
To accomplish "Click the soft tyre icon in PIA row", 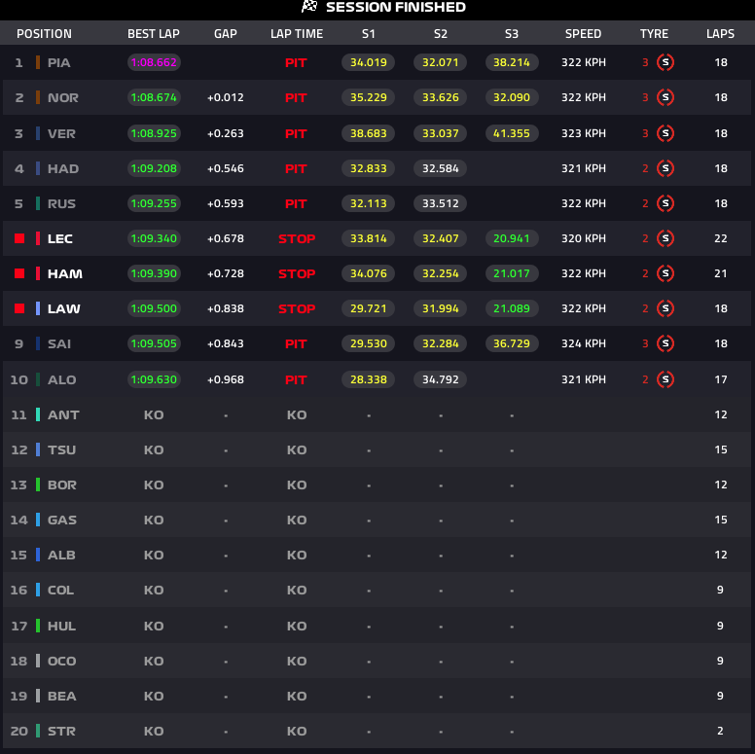I will [x=665, y=62].
